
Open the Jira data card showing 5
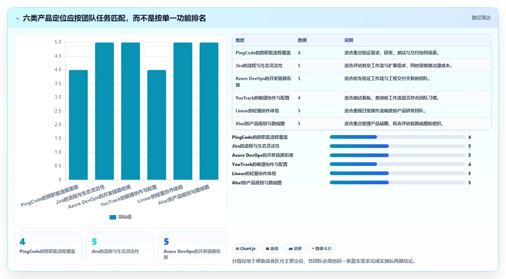[121, 248]
